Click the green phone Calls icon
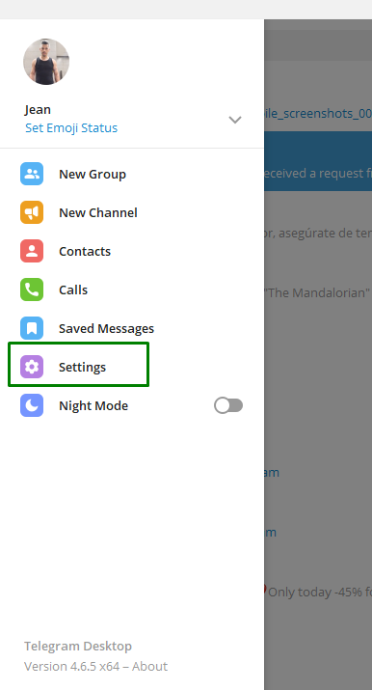The height and width of the screenshot is (690, 372). click(32, 290)
